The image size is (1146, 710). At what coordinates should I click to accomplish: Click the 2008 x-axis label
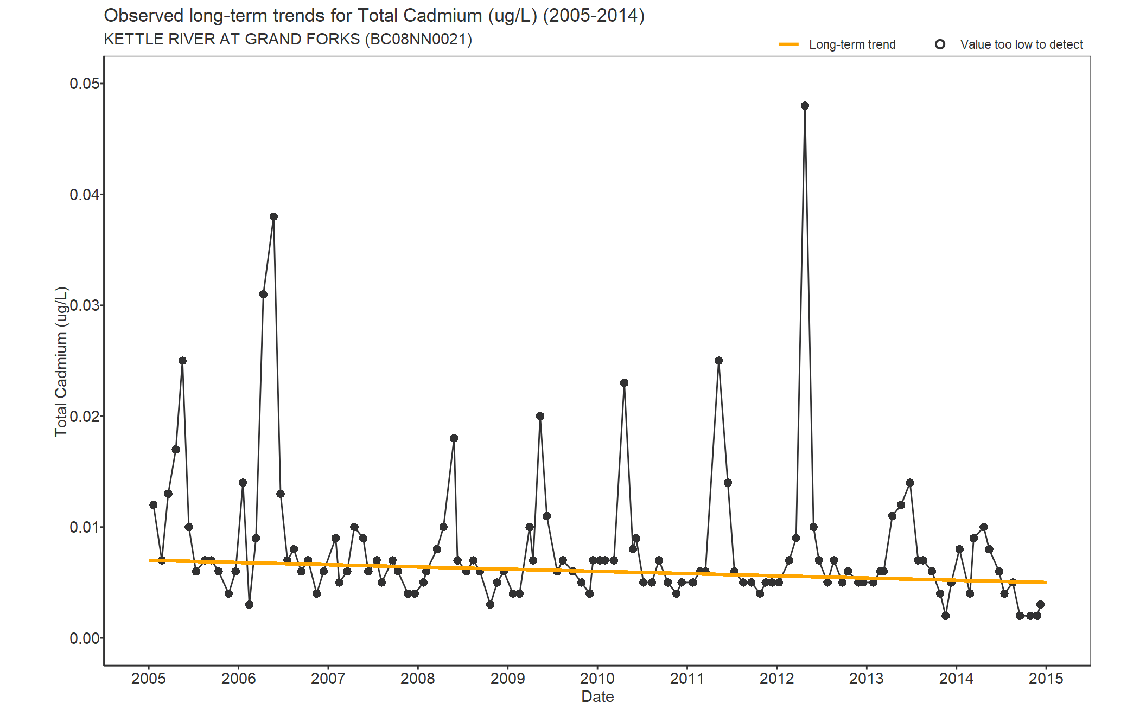(x=418, y=679)
